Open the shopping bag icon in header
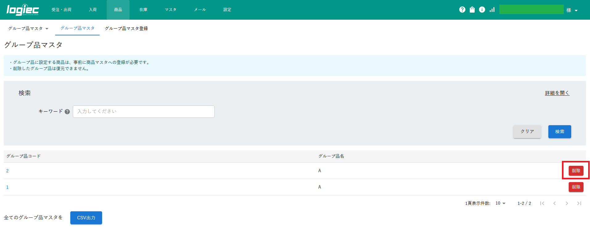Image resolution: width=590 pixels, height=243 pixels. (472, 10)
